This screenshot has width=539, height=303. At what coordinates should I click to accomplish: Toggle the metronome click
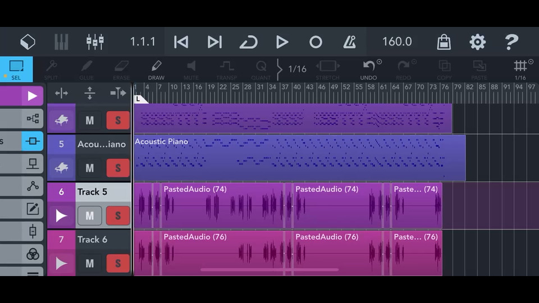click(349, 42)
